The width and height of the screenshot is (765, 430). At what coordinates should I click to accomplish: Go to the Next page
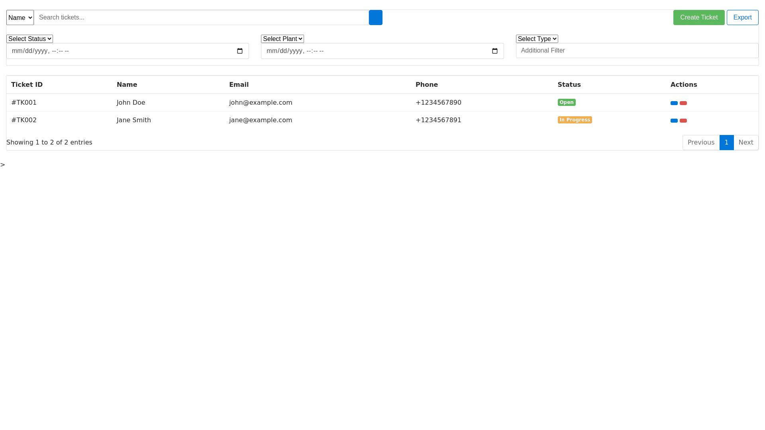pyautogui.click(x=745, y=143)
